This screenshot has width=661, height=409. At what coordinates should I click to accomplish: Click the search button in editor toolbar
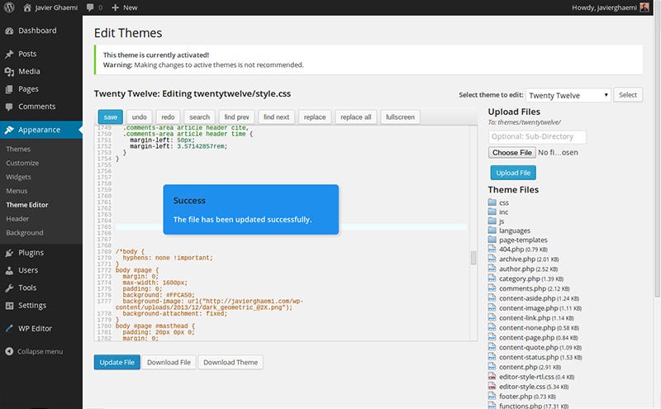tap(199, 117)
